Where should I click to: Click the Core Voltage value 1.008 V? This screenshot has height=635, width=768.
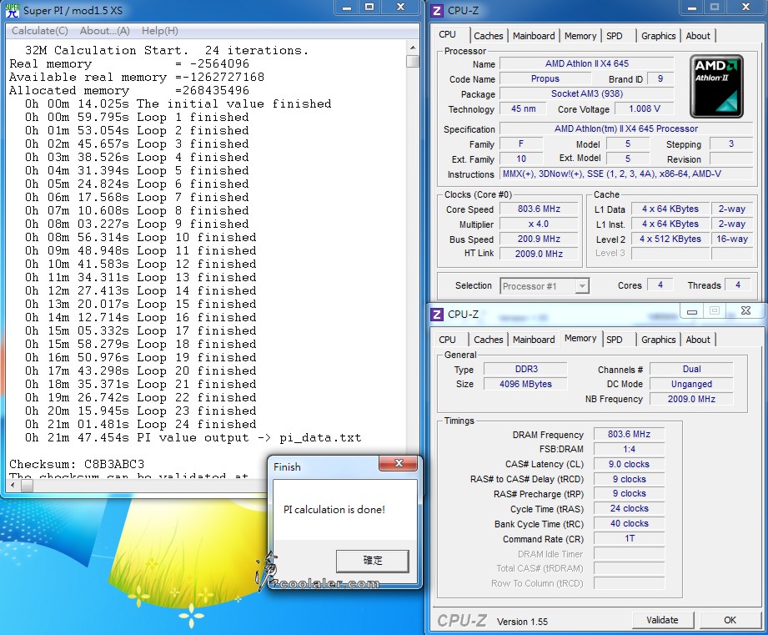click(645, 108)
